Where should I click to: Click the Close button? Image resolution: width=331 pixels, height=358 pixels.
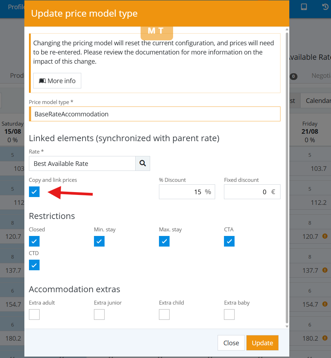point(231,343)
